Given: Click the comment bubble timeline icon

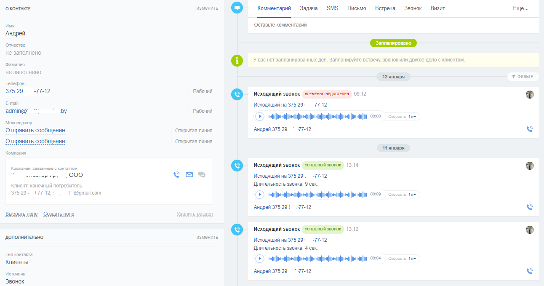Looking at the screenshot, I should pos(237,8).
